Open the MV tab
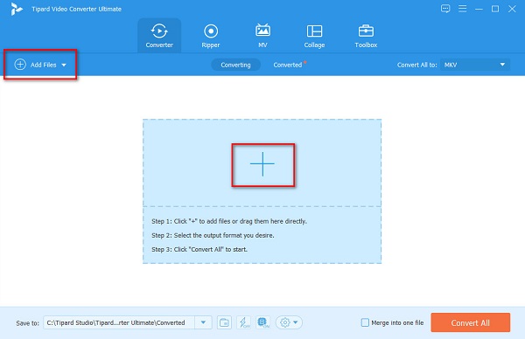 [262, 36]
